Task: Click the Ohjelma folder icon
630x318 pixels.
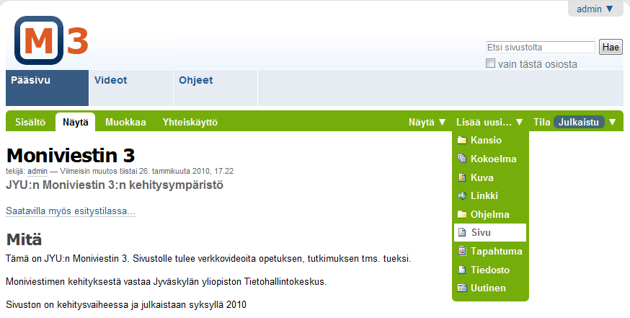Action: tap(462, 214)
